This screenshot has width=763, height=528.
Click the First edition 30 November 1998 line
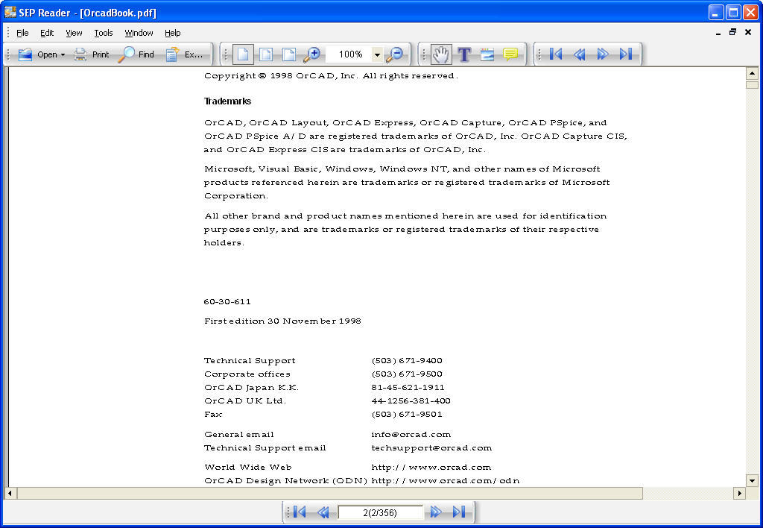point(282,321)
